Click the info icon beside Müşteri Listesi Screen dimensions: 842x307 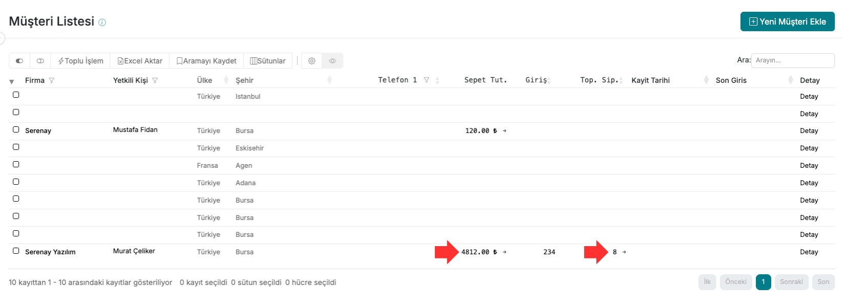pyautogui.click(x=102, y=23)
